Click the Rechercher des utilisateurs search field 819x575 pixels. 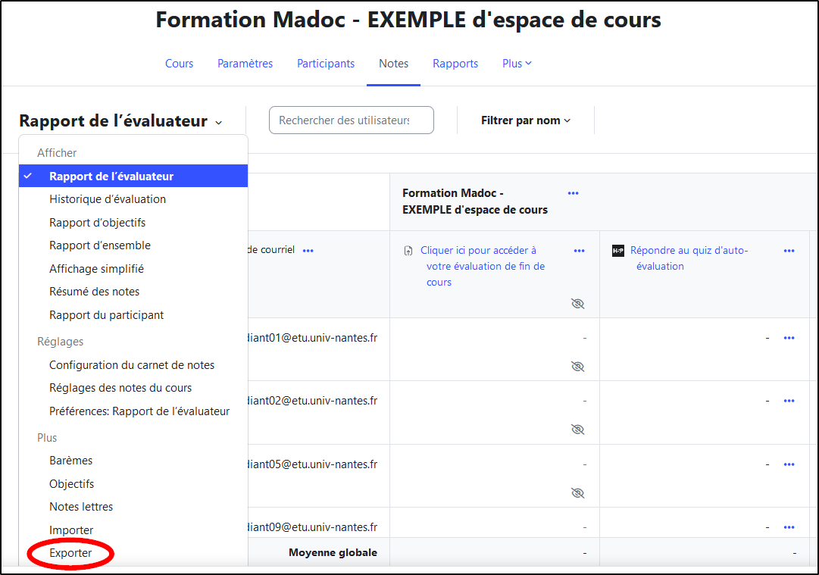(352, 120)
